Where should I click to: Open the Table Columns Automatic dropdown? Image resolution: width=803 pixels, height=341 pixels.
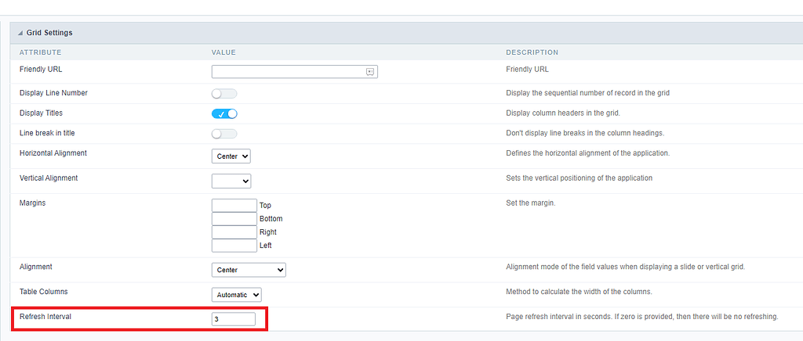click(237, 295)
